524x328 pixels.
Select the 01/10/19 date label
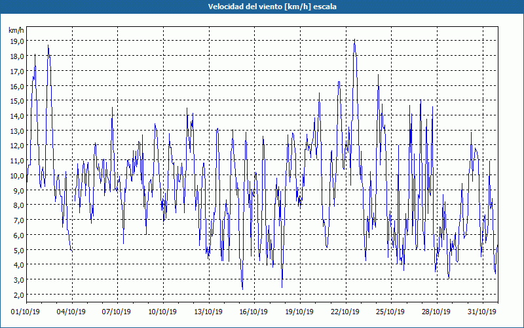[26, 312]
